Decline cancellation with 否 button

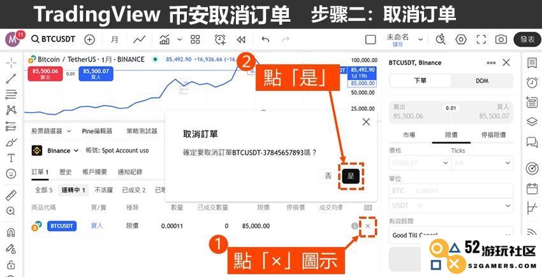328,176
